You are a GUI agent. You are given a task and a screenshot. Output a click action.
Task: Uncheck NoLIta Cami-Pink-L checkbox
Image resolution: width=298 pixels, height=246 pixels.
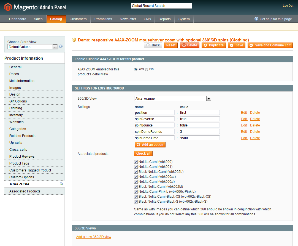pos(136,192)
